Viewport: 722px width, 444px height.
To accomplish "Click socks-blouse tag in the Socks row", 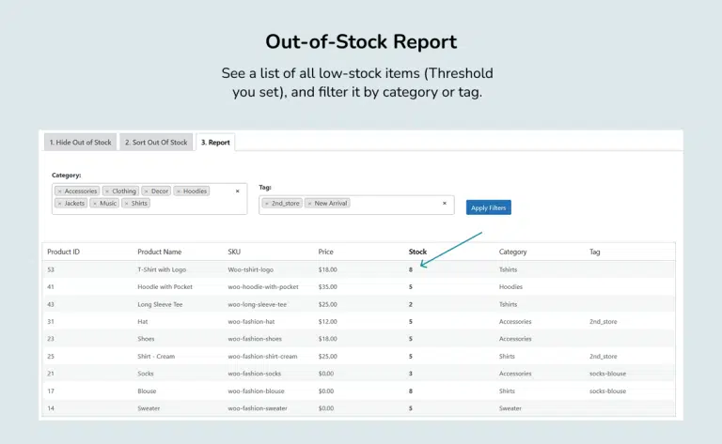I will (x=607, y=374).
